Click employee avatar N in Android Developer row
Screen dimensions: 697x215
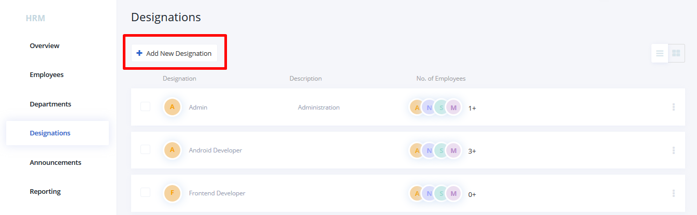coord(429,150)
